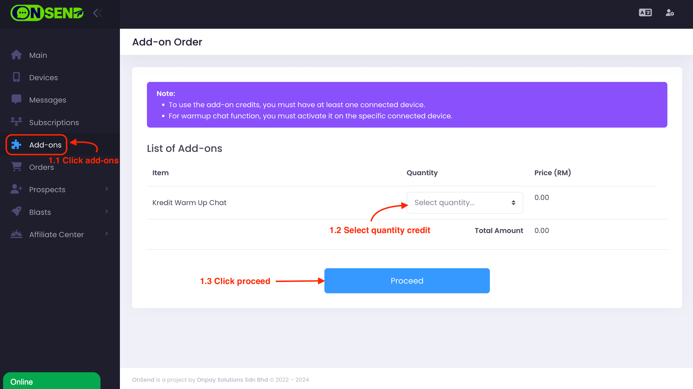
Task: Click the Devices phone icon
Action: pyautogui.click(x=16, y=77)
